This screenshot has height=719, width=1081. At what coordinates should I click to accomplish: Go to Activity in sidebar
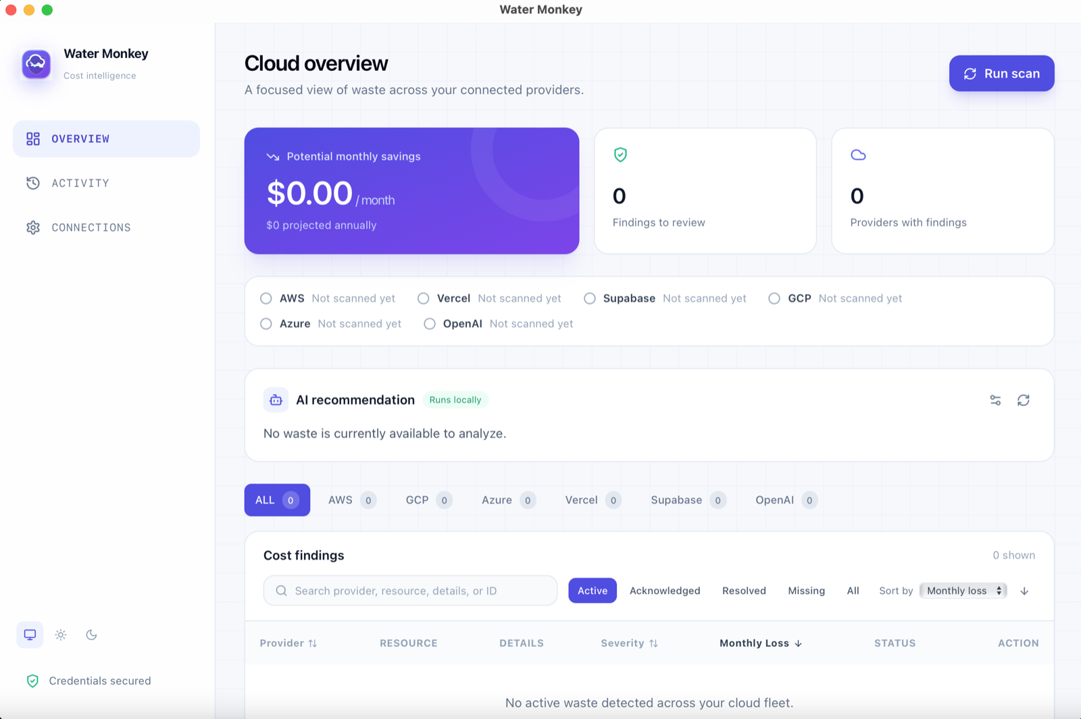point(106,183)
